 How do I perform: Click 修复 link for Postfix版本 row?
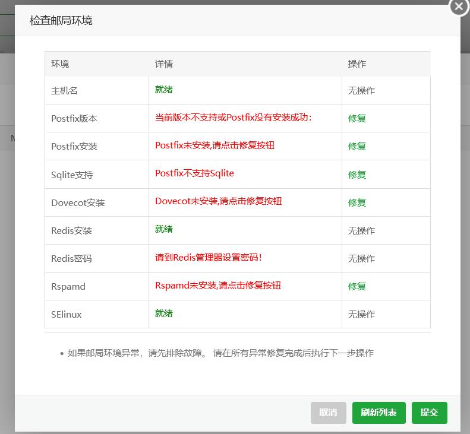(357, 119)
